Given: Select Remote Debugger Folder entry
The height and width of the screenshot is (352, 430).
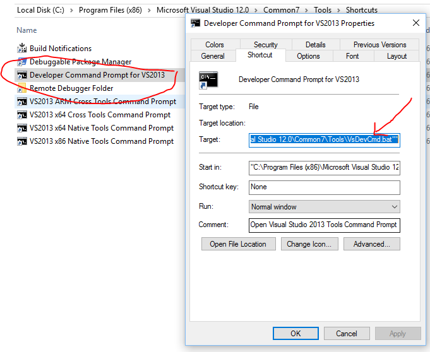Looking at the screenshot, I should (x=71, y=88).
